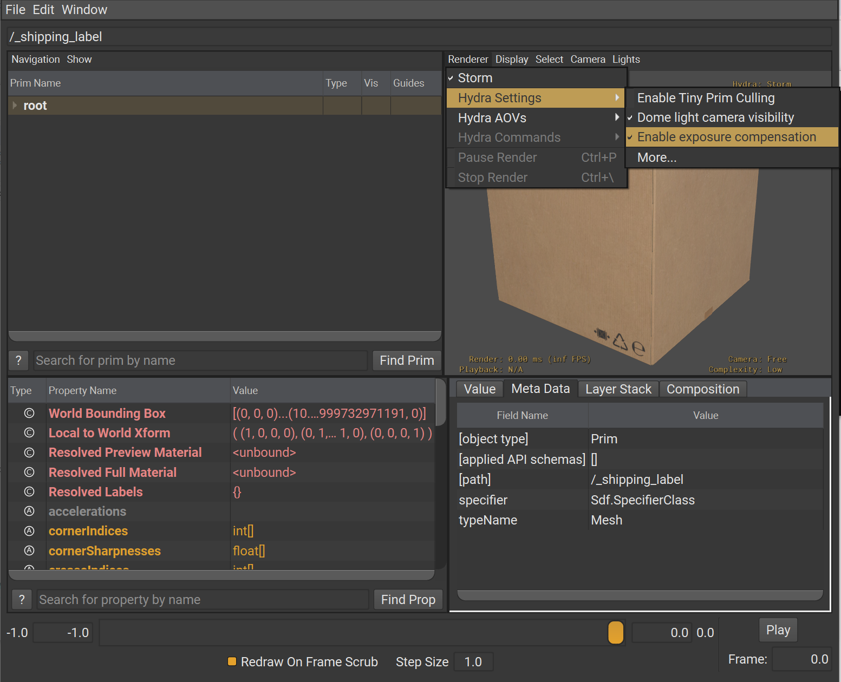
Task: Click the attribute icon beside cornerIndices
Action: click(29, 531)
